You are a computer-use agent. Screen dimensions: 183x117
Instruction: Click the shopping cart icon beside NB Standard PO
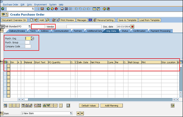[x=2, y=27]
